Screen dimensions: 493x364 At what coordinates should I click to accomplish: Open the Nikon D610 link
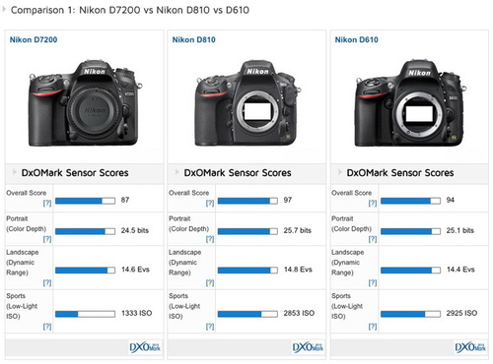click(x=357, y=40)
